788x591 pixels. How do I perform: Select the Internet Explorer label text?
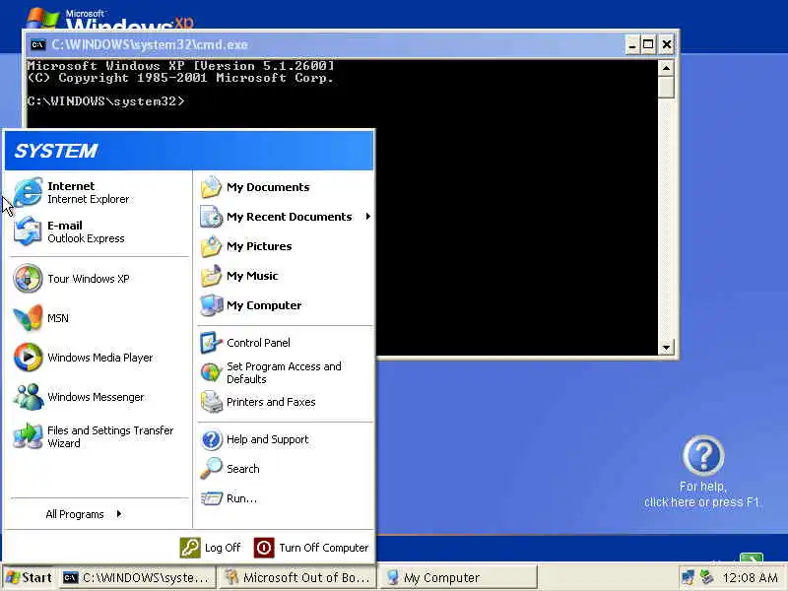click(88, 199)
